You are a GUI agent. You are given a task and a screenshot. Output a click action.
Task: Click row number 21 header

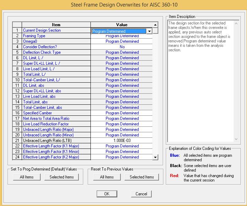pos(17,141)
